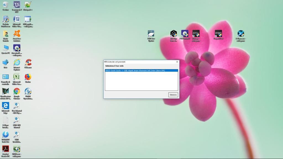Image resolution: width=283 pixels, height=159 pixels.
Task: Open the Acrobat Reader DC shortcut
Action: click(x=6, y=149)
